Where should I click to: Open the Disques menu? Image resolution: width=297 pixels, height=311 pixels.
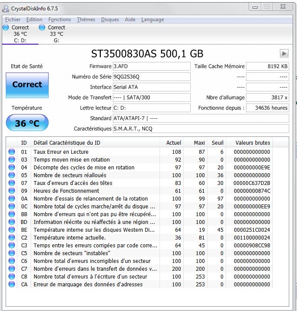click(110, 19)
